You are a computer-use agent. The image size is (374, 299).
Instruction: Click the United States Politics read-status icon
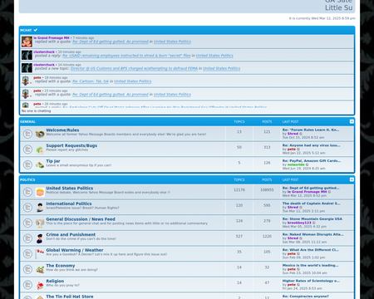click(x=27, y=192)
